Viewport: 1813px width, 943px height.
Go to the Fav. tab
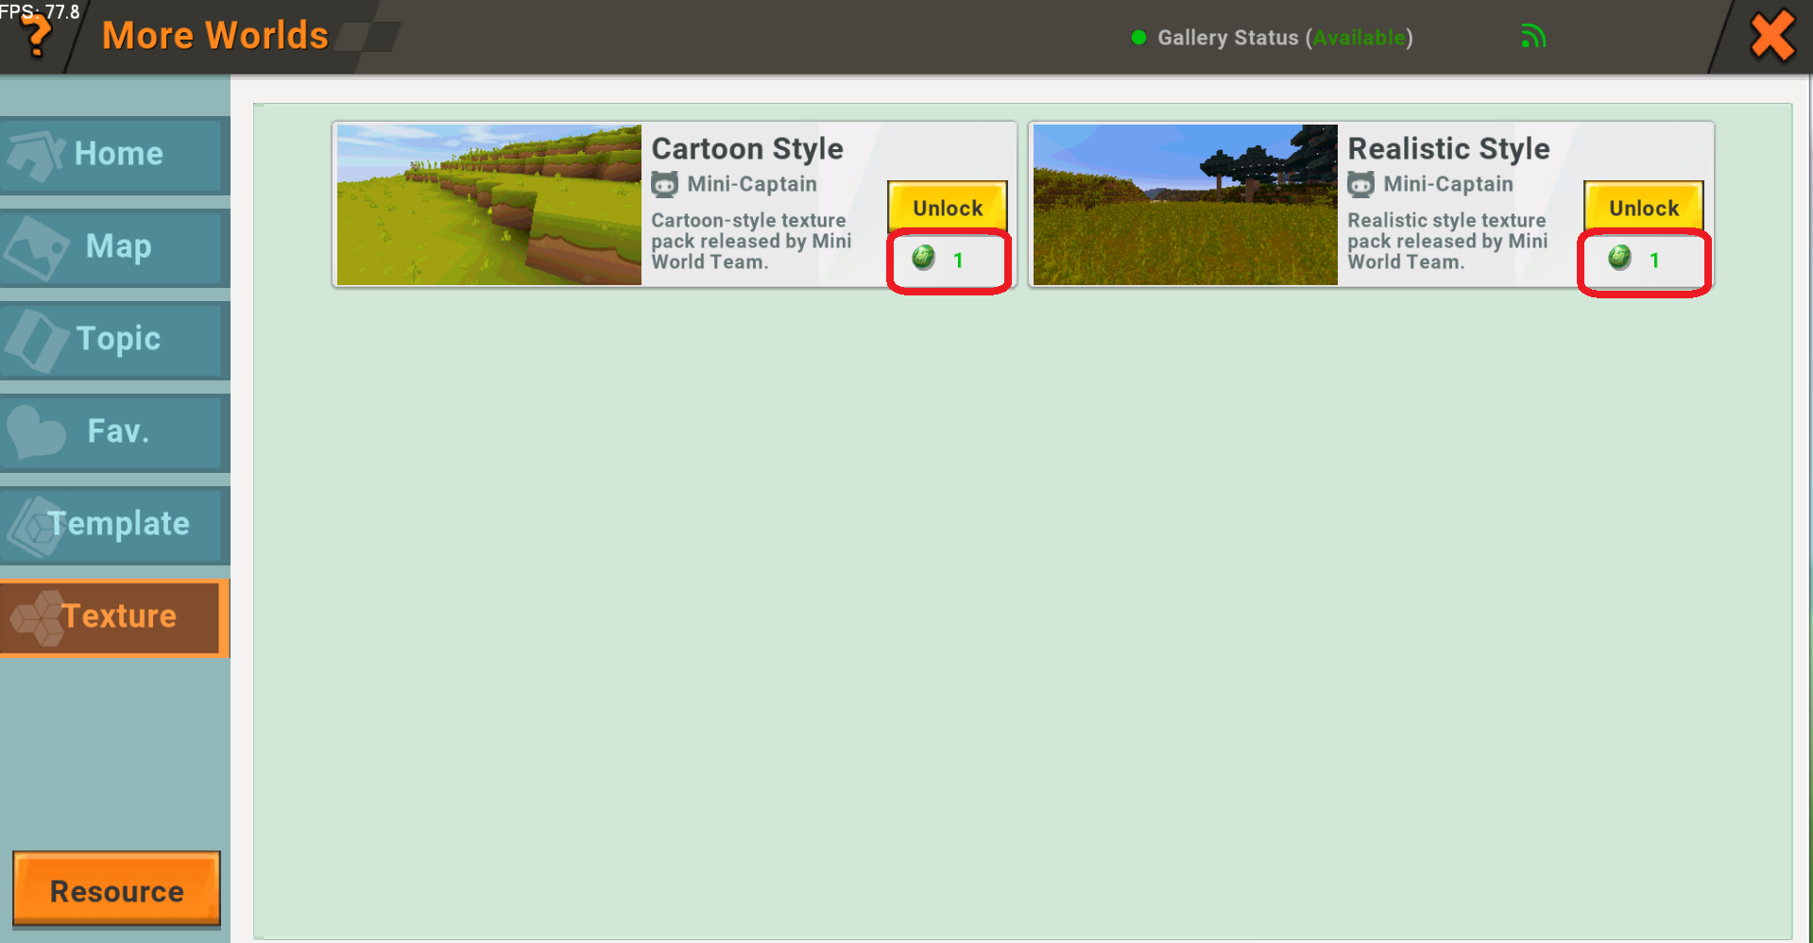114,432
